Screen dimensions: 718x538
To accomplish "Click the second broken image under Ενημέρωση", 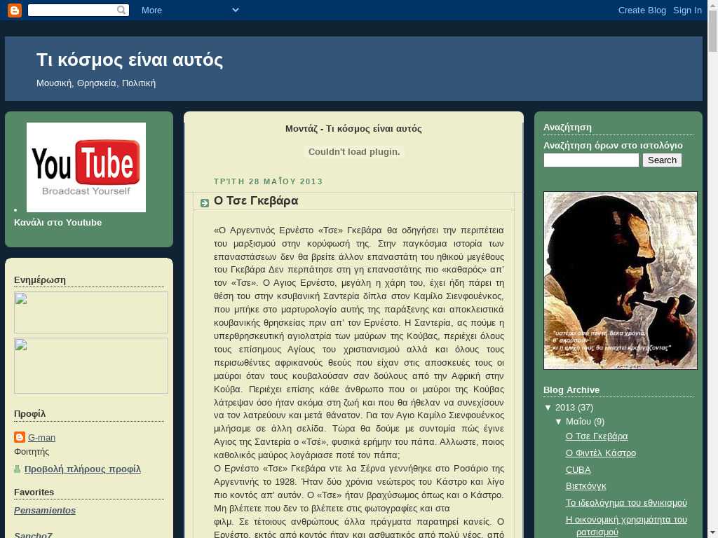I will pyautogui.click(x=91, y=365).
